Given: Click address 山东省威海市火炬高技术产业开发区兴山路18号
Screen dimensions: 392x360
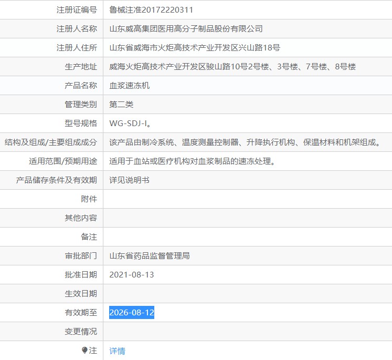Looking at the screenshot, I should click(x=195, y=48).
